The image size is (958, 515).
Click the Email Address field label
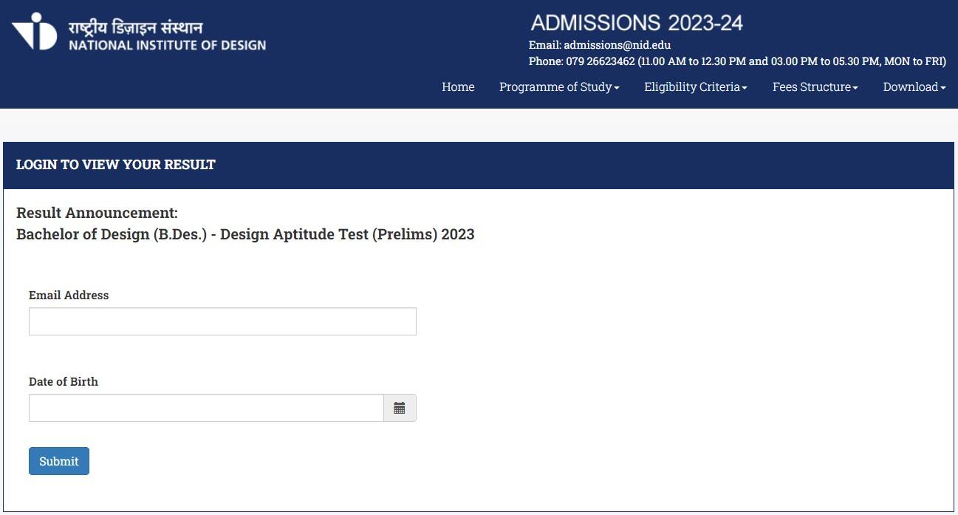(x=69, y=295)
